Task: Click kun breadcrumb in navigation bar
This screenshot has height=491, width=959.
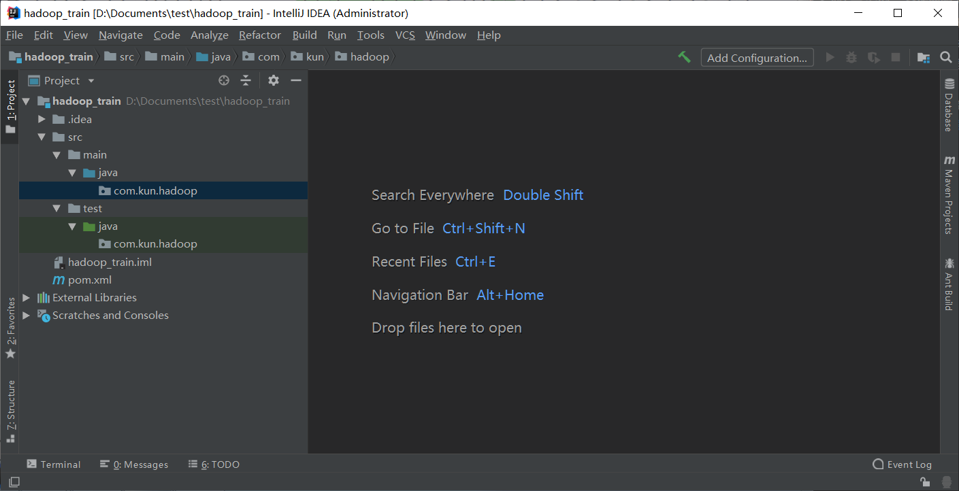Action: coord(308,57)
